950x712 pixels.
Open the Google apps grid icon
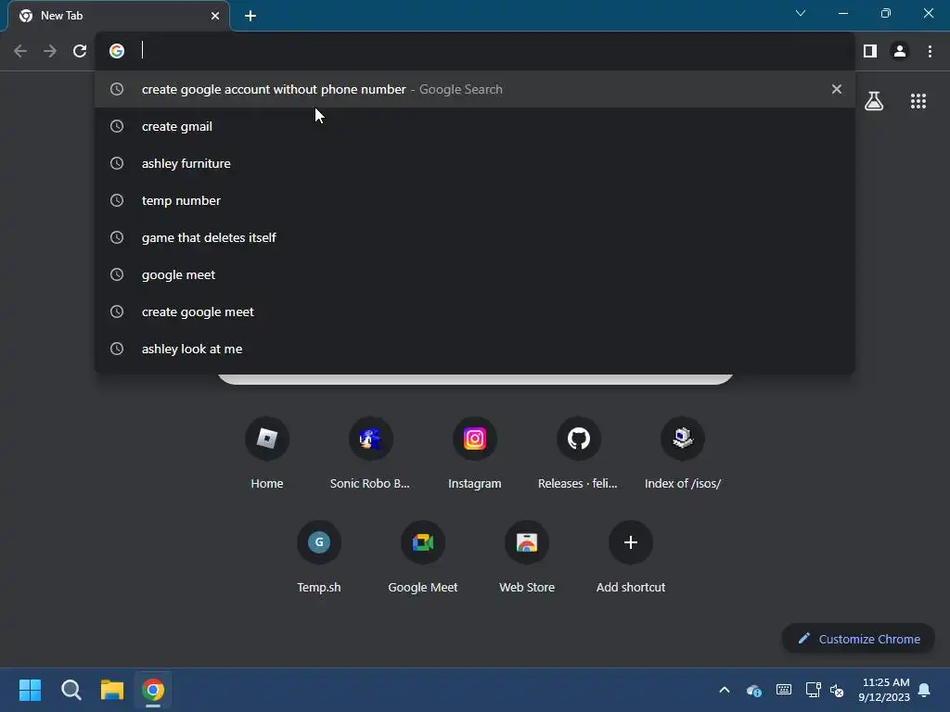point(918,101)
